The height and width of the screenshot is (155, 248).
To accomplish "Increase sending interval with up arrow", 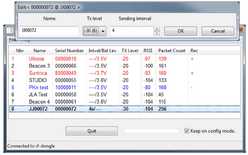I will (157, 29).
